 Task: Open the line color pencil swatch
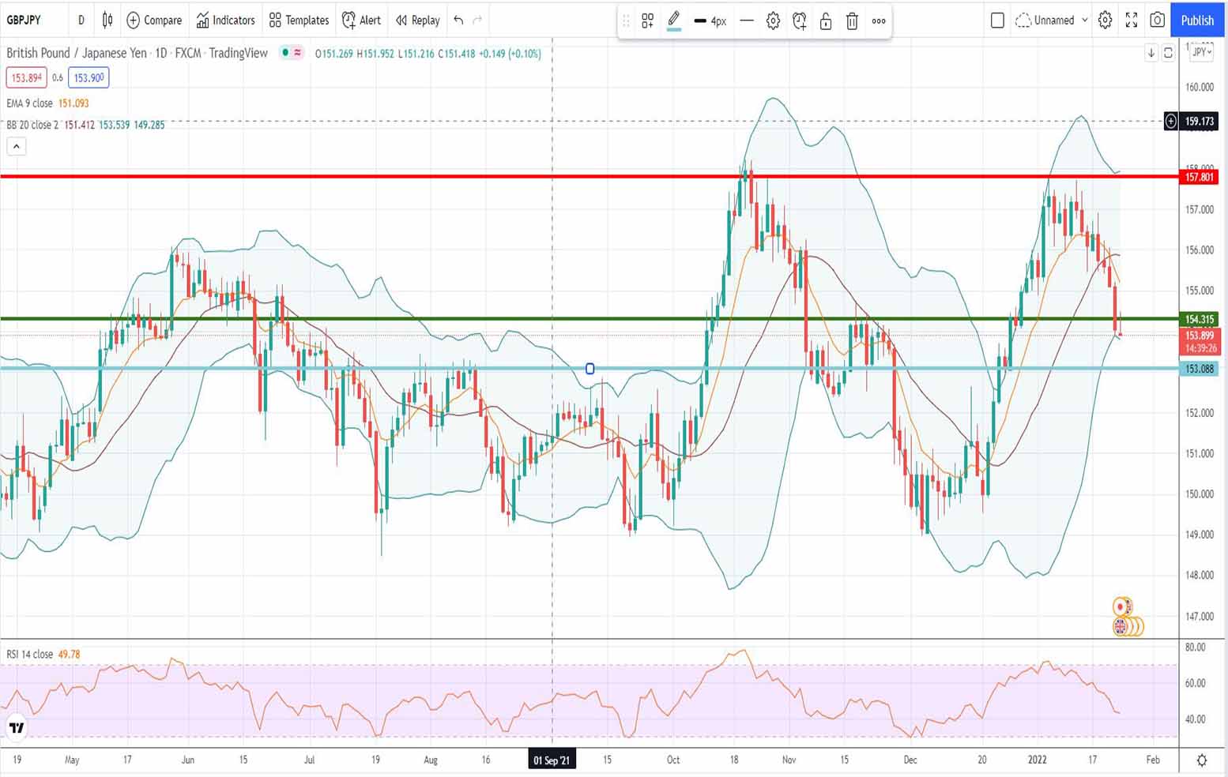coord(673,21)
